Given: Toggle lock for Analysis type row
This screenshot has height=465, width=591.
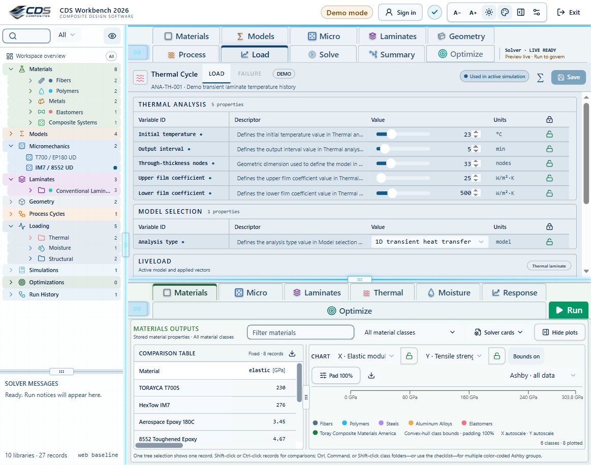Looking at the screenshot, I should (549, 242).
